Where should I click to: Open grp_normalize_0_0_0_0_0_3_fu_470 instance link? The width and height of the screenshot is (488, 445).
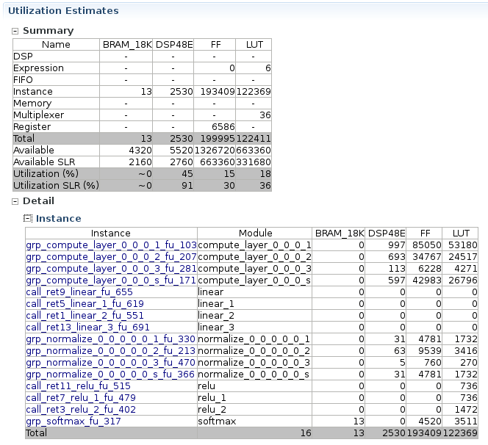click(x=110, y=363)
